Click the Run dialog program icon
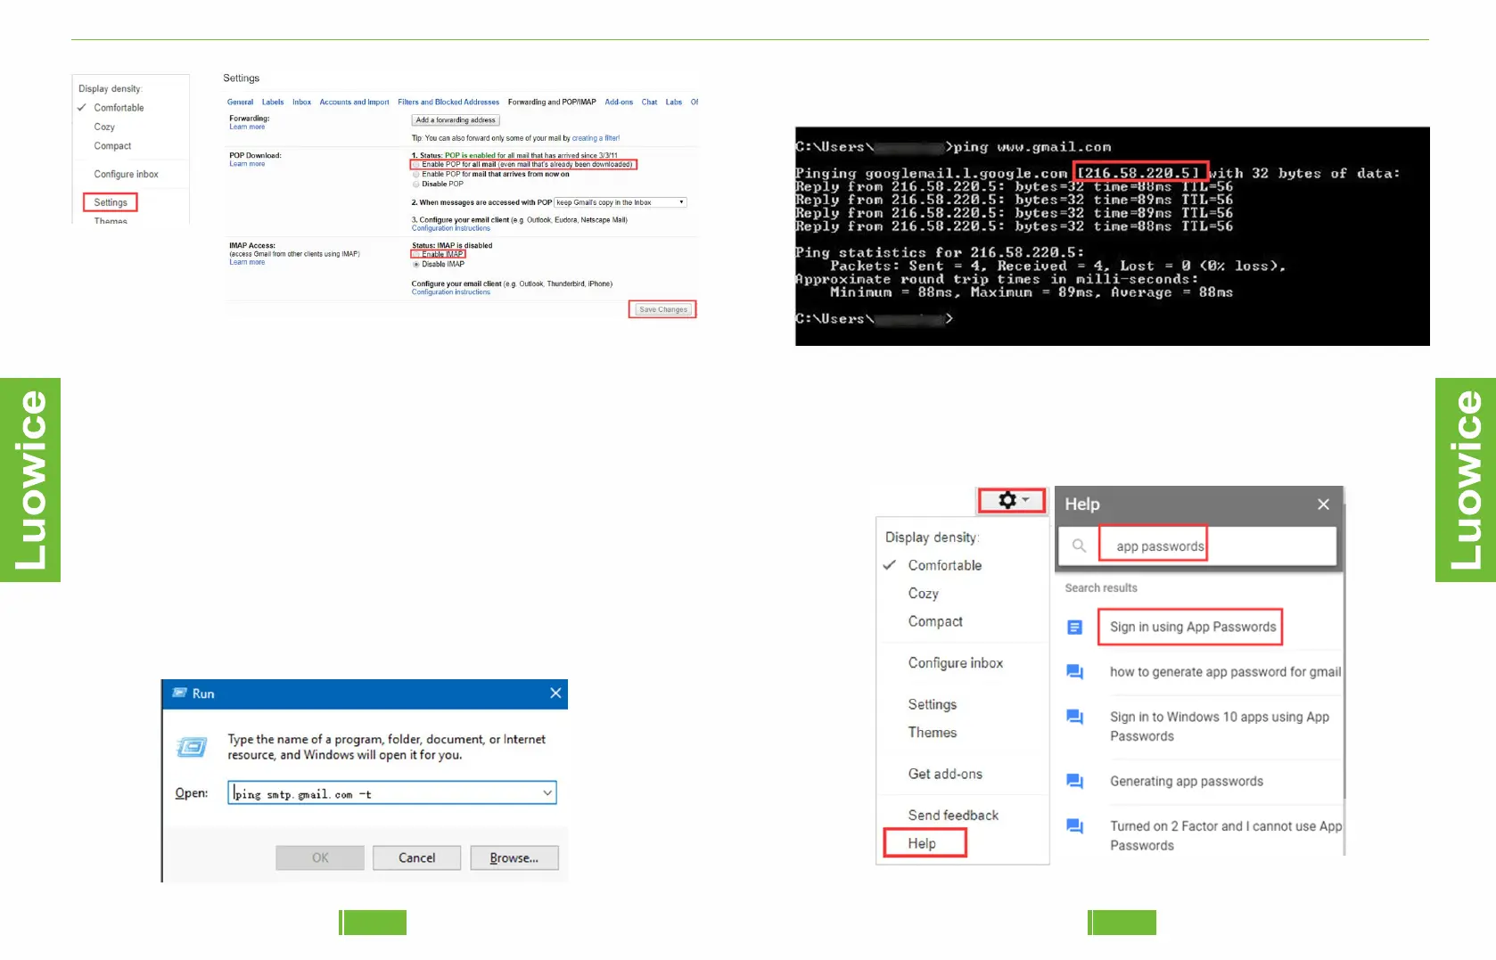Image resolution: width=1496 pixels, height=960 pixels. pos(192,747)
